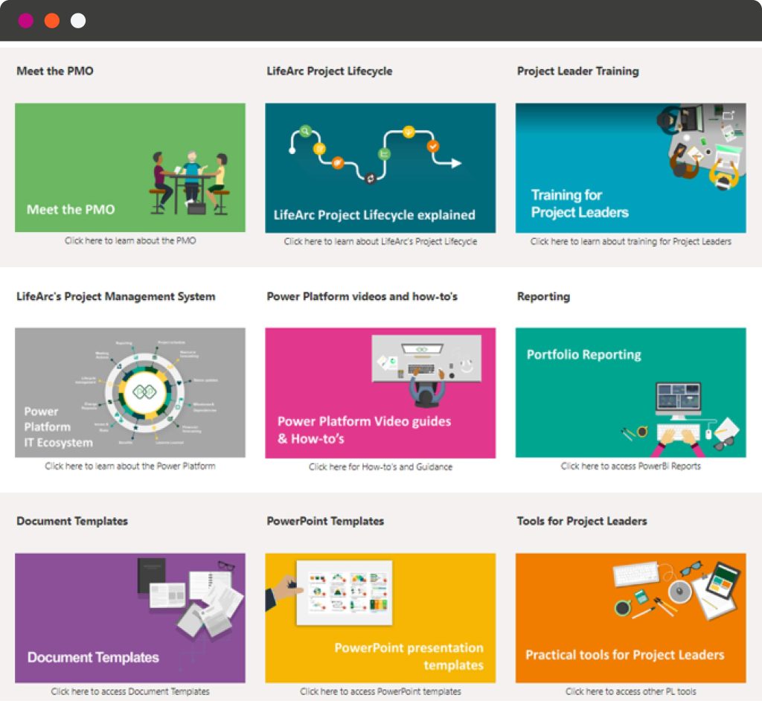Click 'Click here for How-to's and Guidance'
This screenshot has width=762, height=701.
click(380, 467)
